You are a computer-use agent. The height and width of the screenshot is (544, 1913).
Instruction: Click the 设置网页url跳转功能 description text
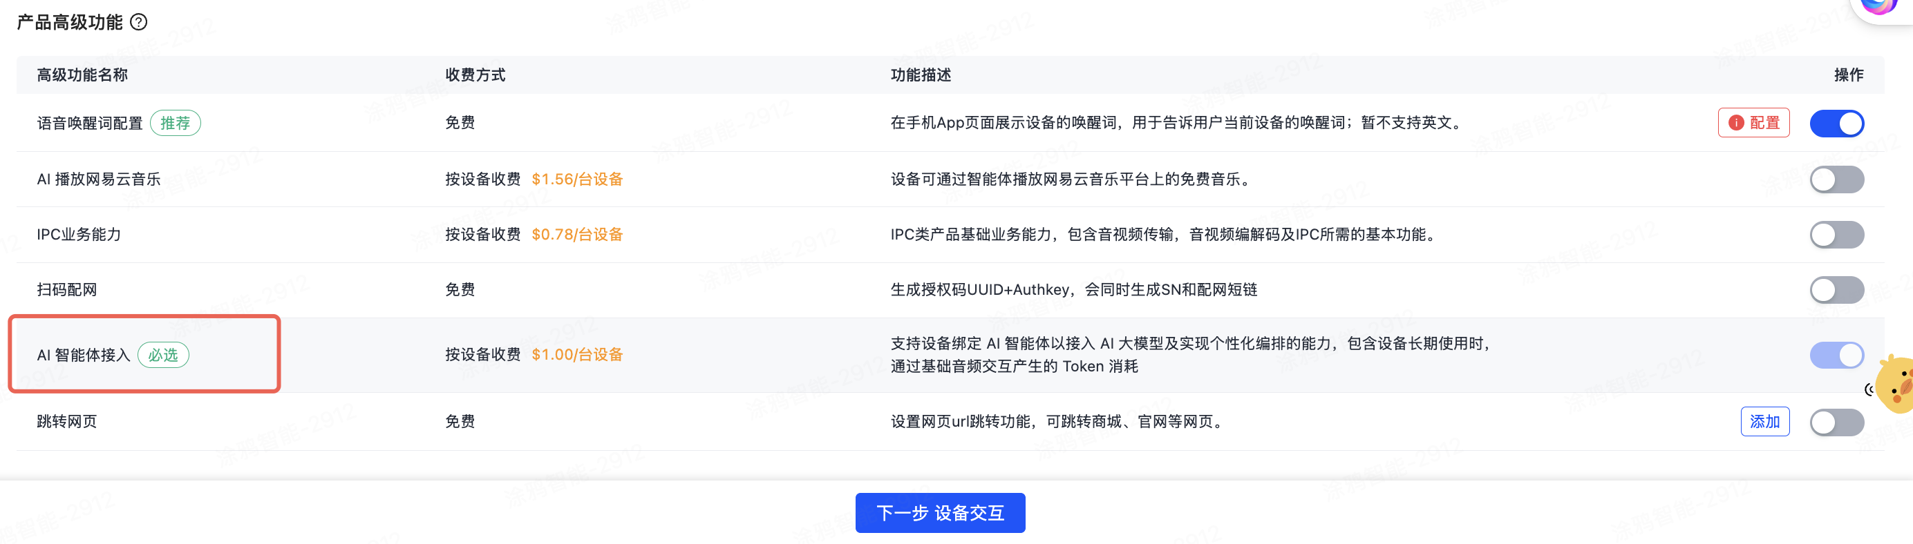pyautogui.click(x=1059, y=422)
